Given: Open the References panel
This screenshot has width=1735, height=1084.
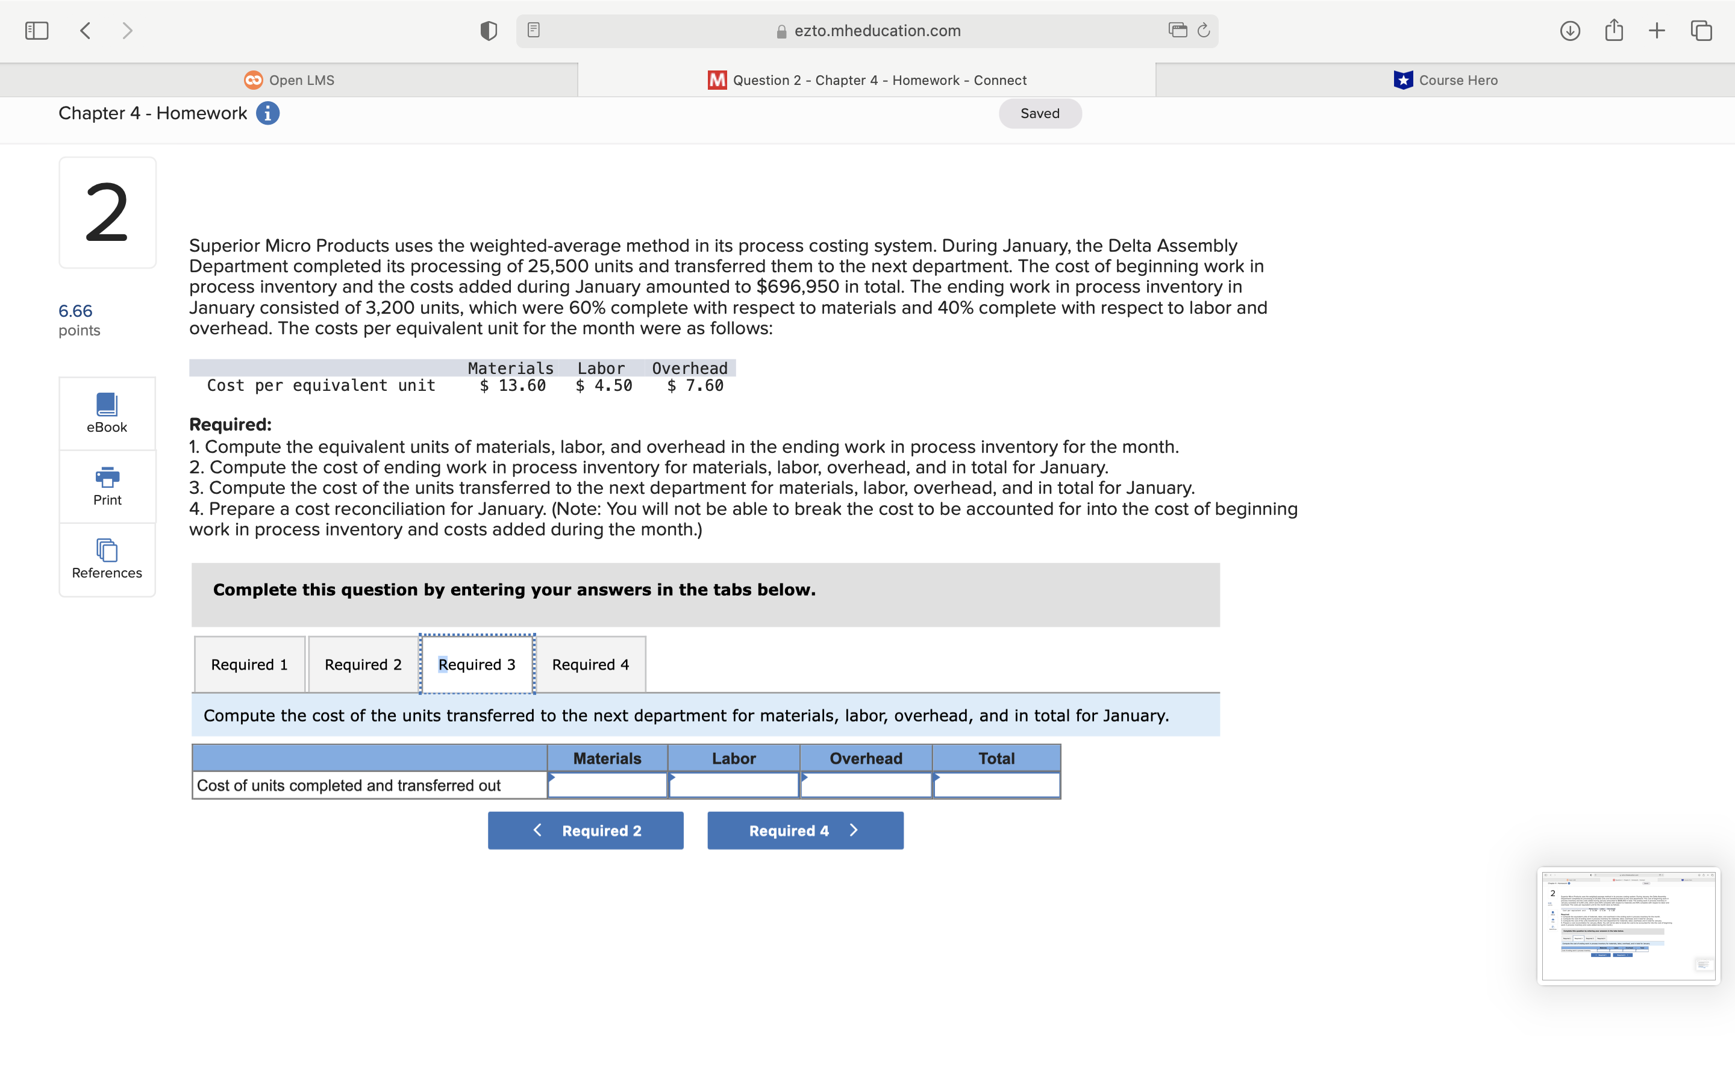Looking at the screenshot, I should [x=106, y=559].
